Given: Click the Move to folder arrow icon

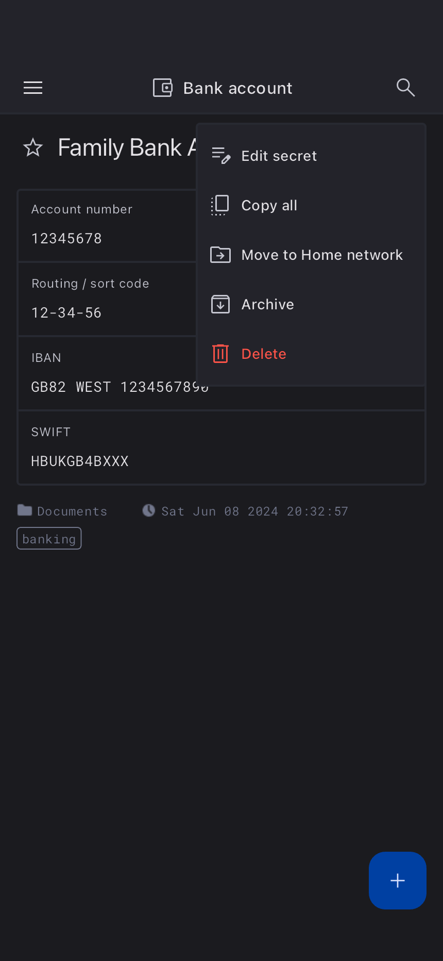Looking at the screenshot, I should point(220,255).
